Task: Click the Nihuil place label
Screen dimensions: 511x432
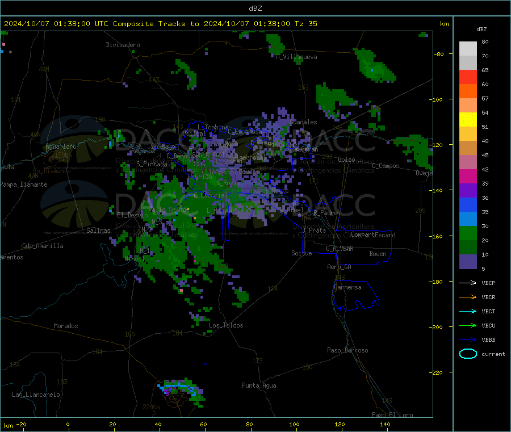Action: (135, 259)
